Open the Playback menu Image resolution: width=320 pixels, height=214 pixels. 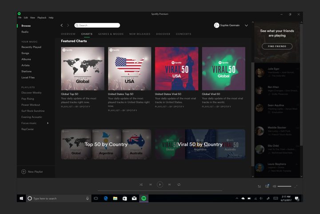[42, 18]
